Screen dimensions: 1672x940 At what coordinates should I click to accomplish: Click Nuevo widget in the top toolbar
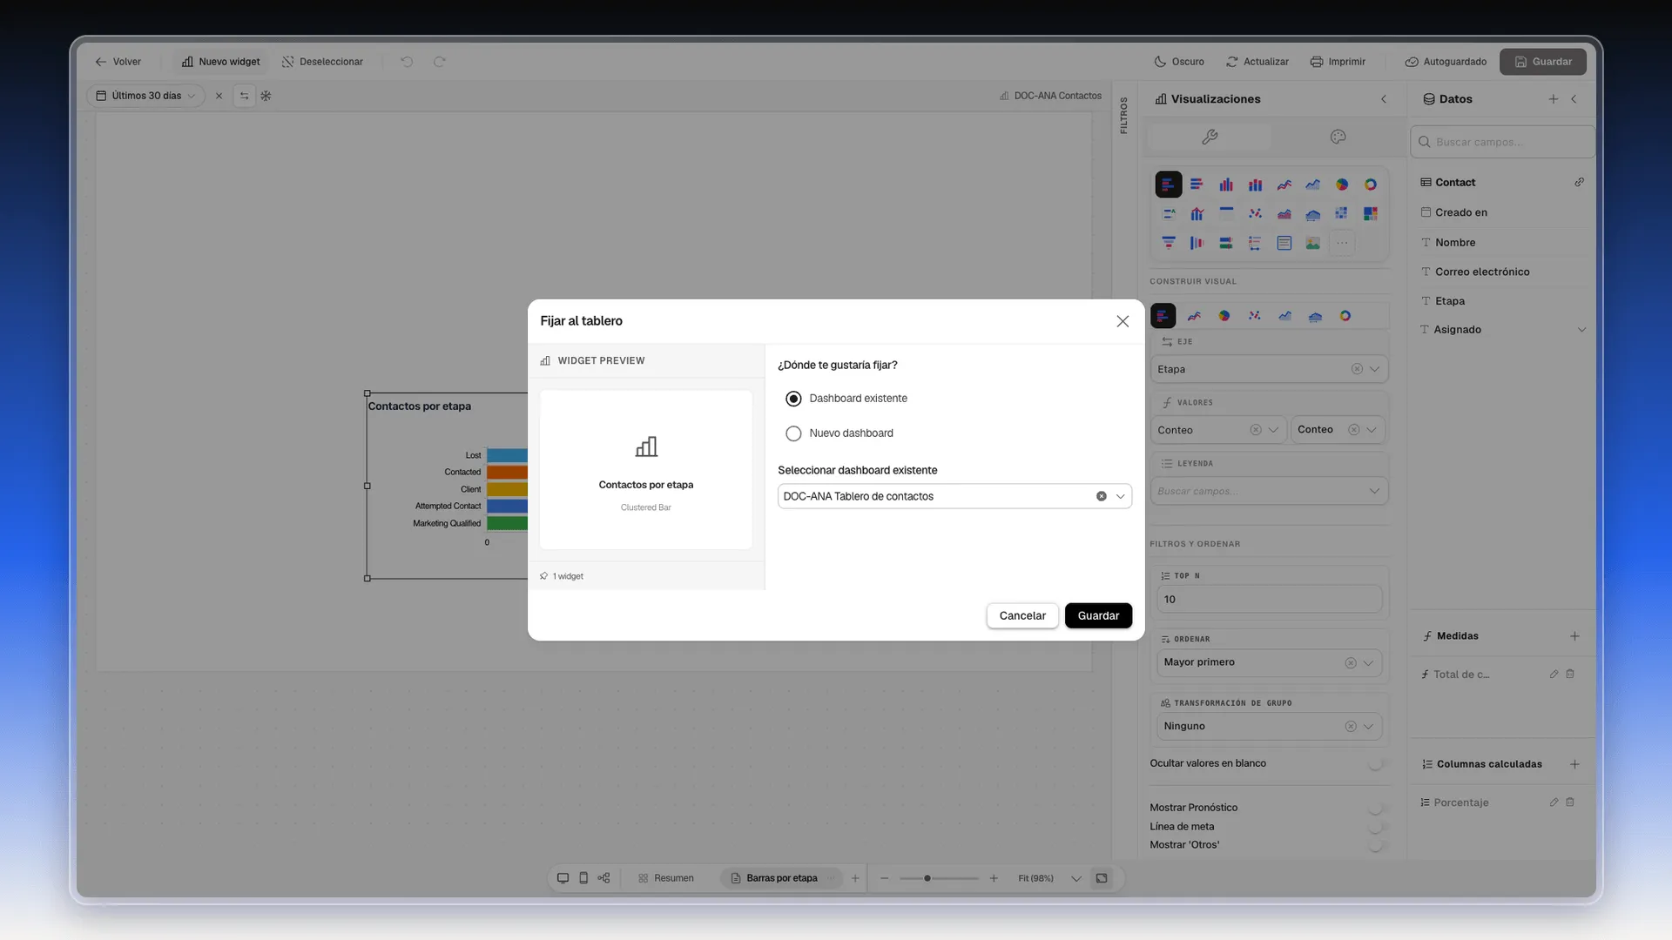221,62
